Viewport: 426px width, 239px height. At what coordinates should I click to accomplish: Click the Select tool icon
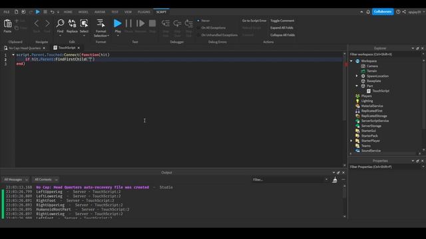tap(84, 24)
